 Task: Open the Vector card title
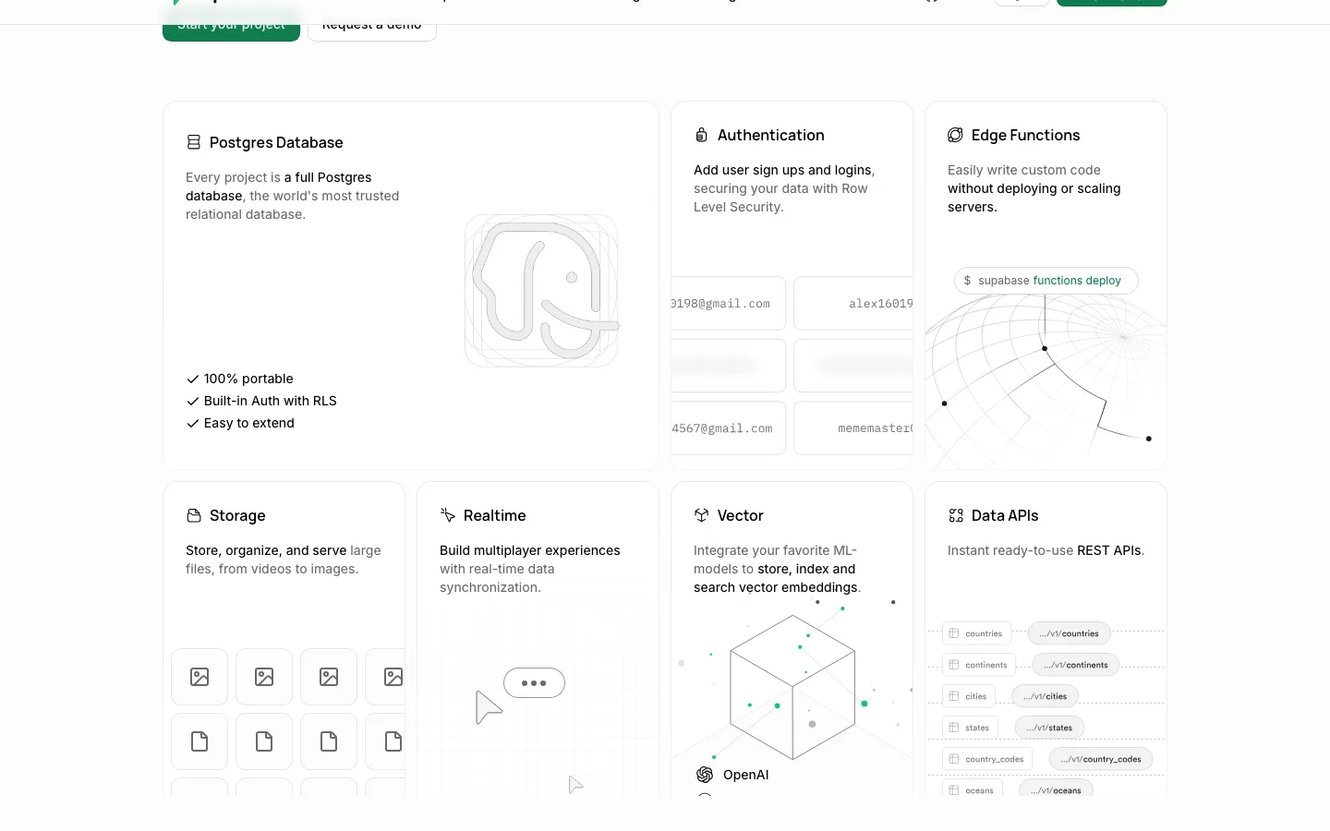click(x=741, y=515)
